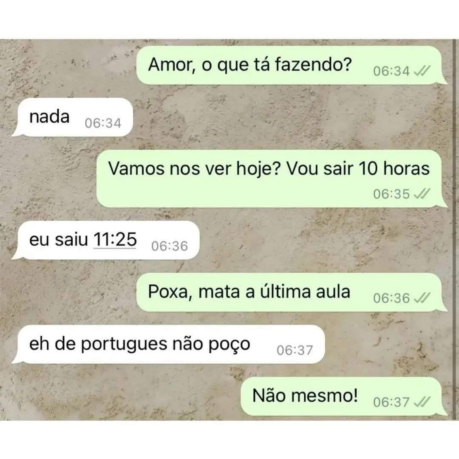Image resolution: width=459 pixels, height=459 pixels.
Task: Open the underlined 11:25 time link
Action: [115, 239]
